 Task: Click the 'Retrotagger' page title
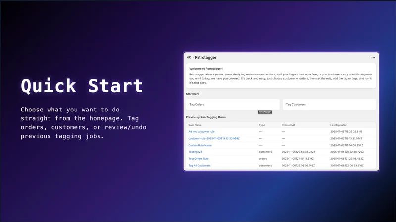(205, 57)
